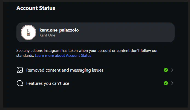Open Removed content and messaging issues
This screenshot has height=110, width=190.
65,70
